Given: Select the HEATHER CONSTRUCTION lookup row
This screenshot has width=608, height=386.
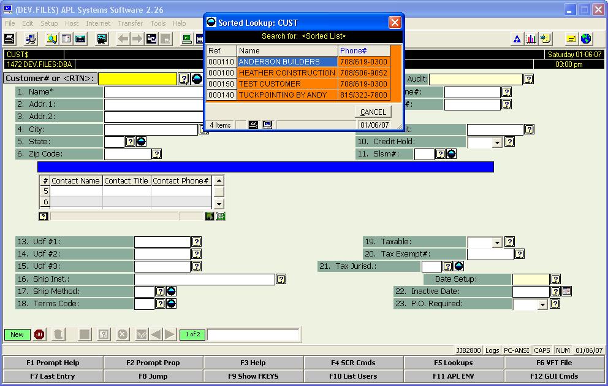Looking at the screenshot, I should pos(298,72).
